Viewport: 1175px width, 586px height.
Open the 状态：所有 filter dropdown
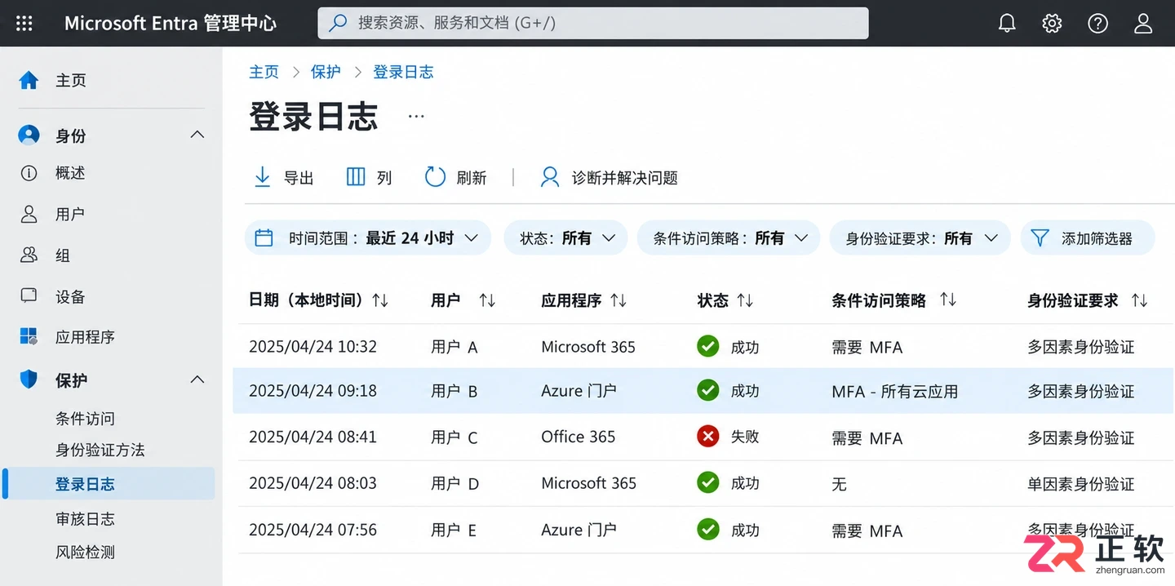(x=565, y=238)
